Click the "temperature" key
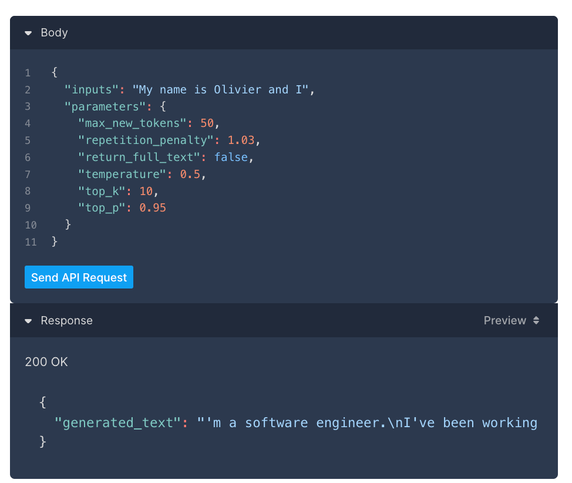This screenshot has height=483, width=572. tap(122, 174)
